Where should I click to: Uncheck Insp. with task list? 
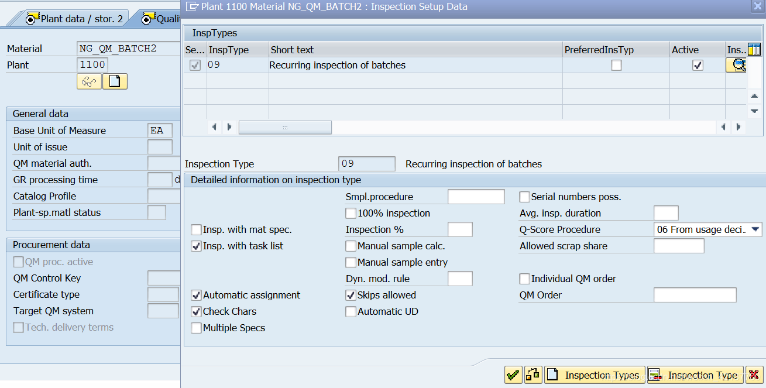[196, 246]
